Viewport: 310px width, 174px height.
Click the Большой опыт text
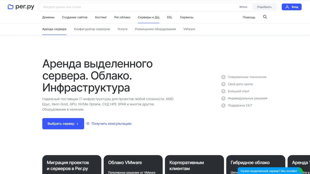pos(238,91)
